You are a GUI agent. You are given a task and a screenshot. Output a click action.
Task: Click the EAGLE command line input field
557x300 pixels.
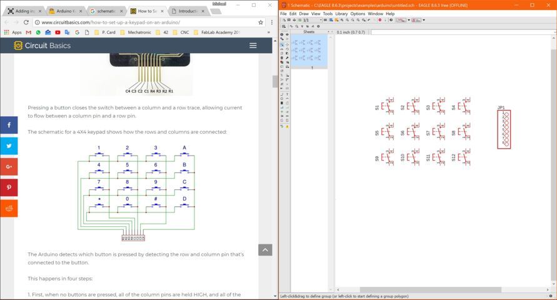tap(461, 32)
